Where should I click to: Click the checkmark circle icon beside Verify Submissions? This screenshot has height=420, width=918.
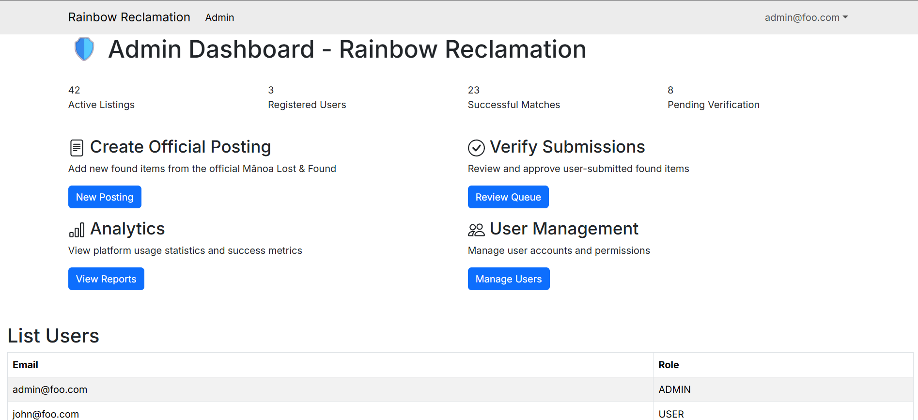(x=476, y=148)
